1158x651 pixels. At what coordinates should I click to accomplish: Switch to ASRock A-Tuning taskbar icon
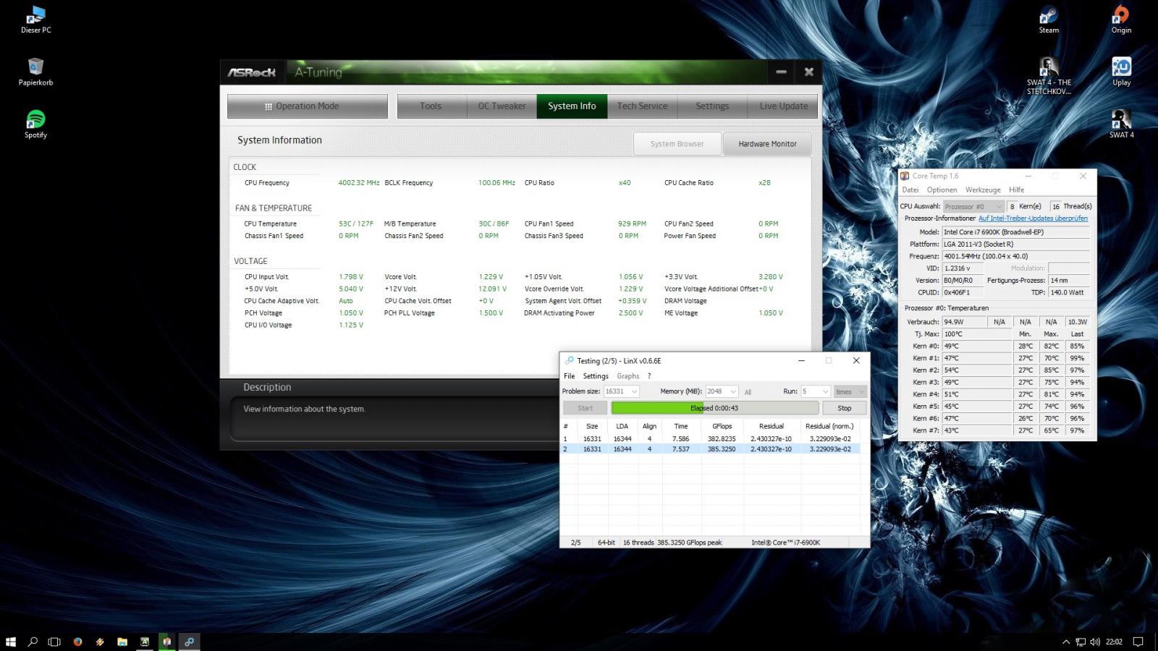click(x=145, y=642)
